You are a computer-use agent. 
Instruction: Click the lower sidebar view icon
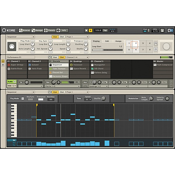tap(3, 65)
